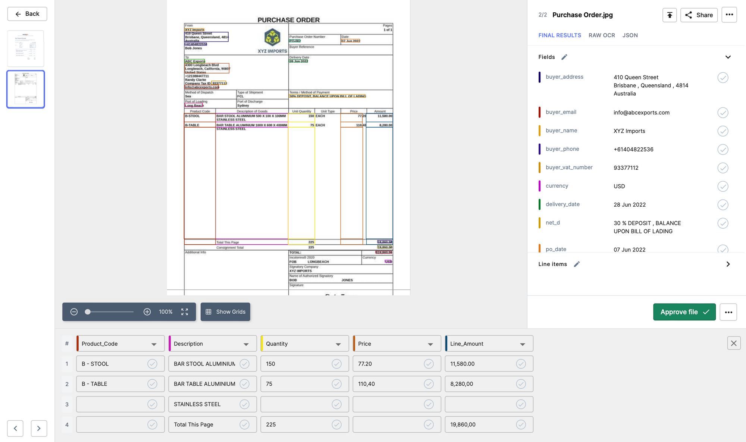Viewport: 746px width, 442px height.
Task: Zoom in with the plus magnifier icon
Action: coord(147,312)
